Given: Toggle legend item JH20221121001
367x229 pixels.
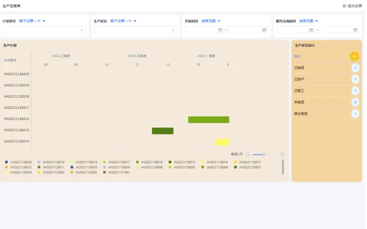Looking at the screenshot, I should (117, 173).
